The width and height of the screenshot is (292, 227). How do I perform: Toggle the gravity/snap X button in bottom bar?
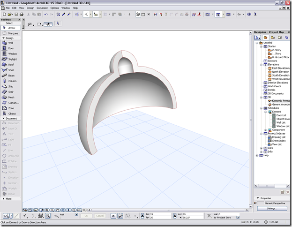[x=113, y=216]
